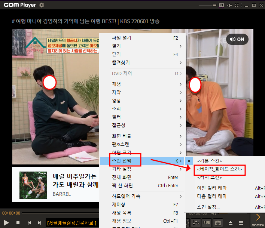Expand the 영상 submenu
Screen dimensions: 265x228
(143, 101)
